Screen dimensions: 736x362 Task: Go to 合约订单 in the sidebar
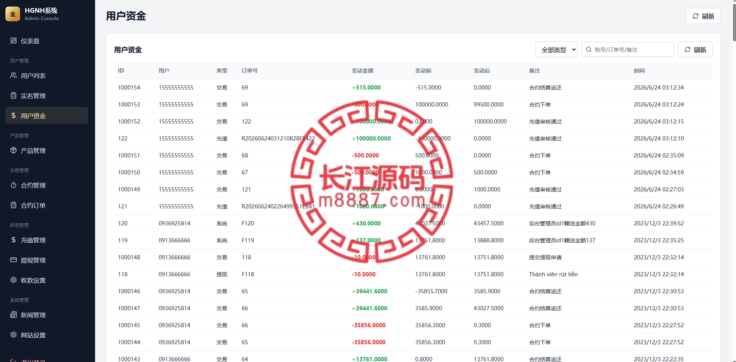point(47,205)
